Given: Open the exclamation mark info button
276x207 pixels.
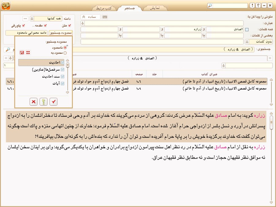Looking at the screenshot, I should (252, 6).
